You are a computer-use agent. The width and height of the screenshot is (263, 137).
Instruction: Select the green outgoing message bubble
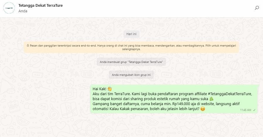[174, 99]
